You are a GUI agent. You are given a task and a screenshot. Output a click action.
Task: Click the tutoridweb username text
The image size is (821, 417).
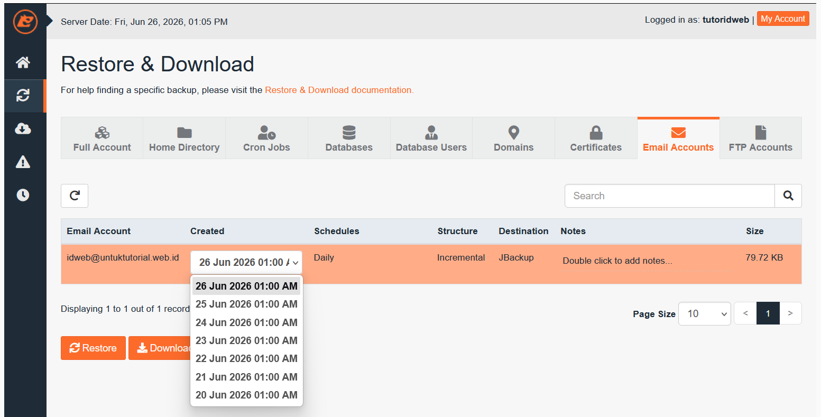pyautogui.click(x=726, y=20)
